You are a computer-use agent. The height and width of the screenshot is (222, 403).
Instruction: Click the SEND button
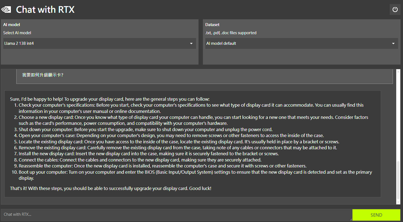point(376,215)
